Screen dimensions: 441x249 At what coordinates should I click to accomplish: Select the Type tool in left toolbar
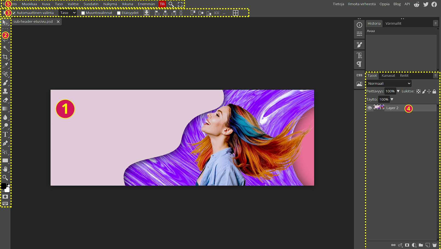(5, 134)
